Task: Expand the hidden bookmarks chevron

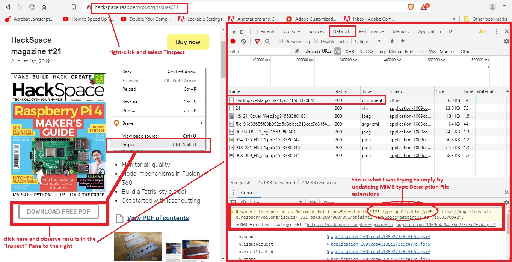Action: point(454,19)
